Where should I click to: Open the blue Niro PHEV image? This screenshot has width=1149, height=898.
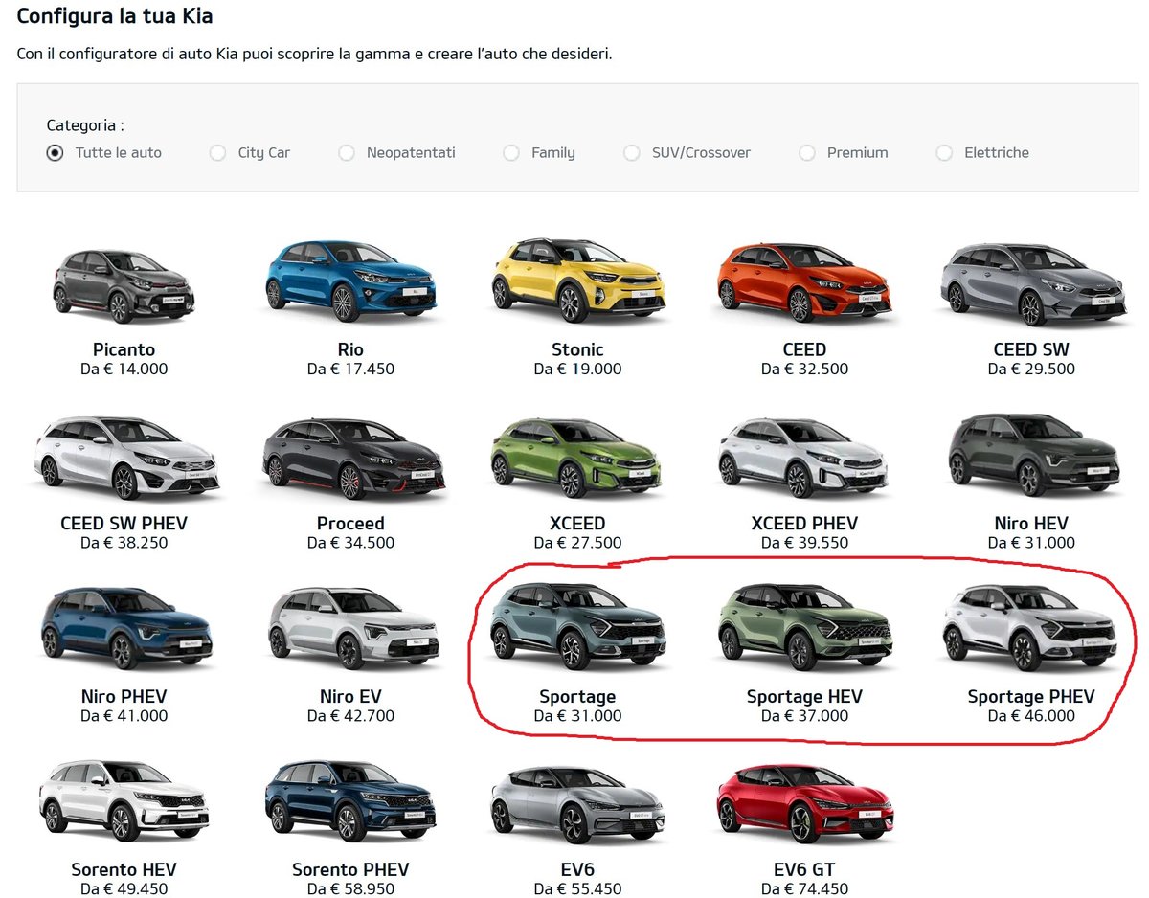[x=124, y=628]
